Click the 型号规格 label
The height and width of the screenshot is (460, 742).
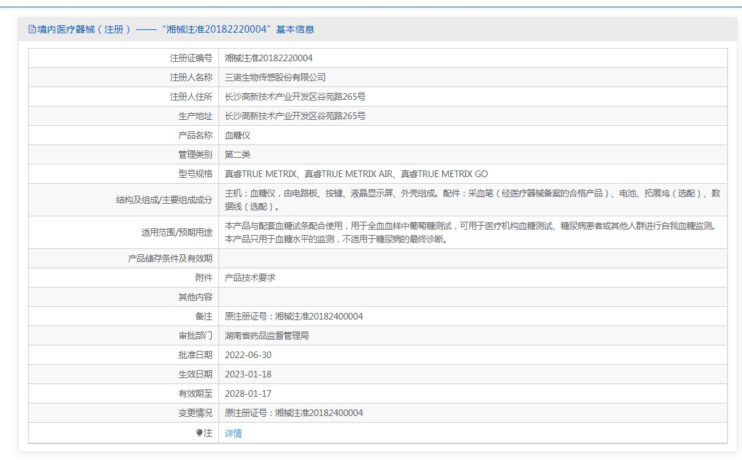pos(195,174)
